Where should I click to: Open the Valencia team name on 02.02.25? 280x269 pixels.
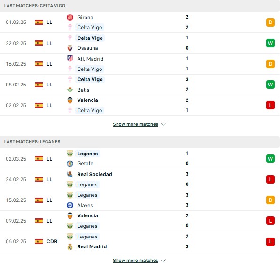point(87,100)
